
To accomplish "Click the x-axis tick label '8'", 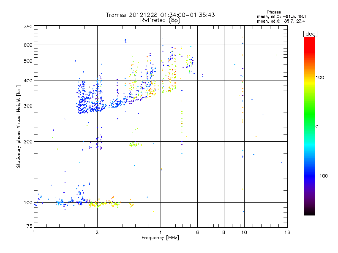I will [x=224, y=232].
